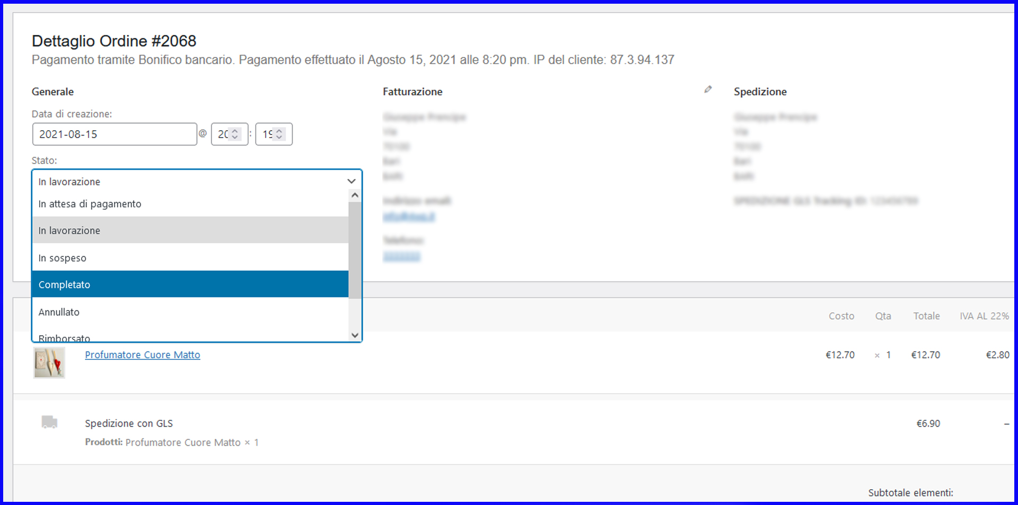Increase the creation hour with up arrow
Screen dimensions: 1018x505
(235, 131)
